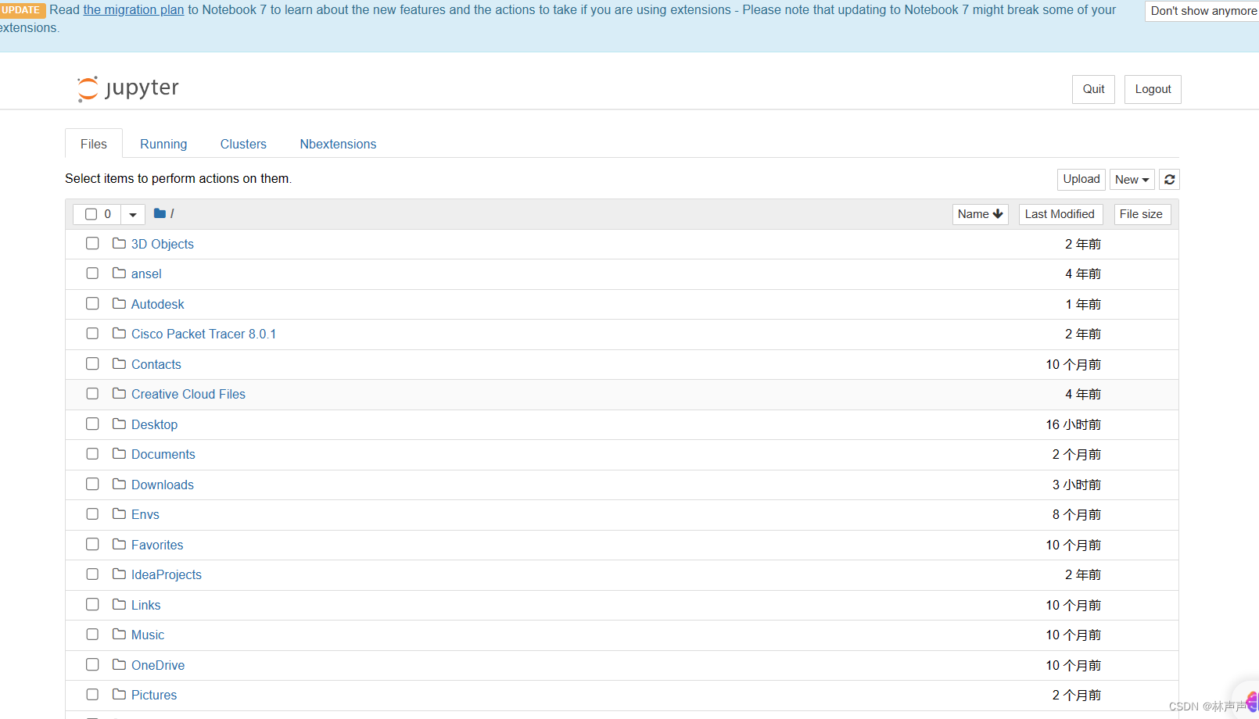
Task: Open the selection type dropdown arrow
Action: [133, 214]
